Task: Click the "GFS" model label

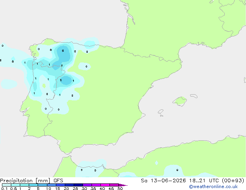Action: [58, 181]
